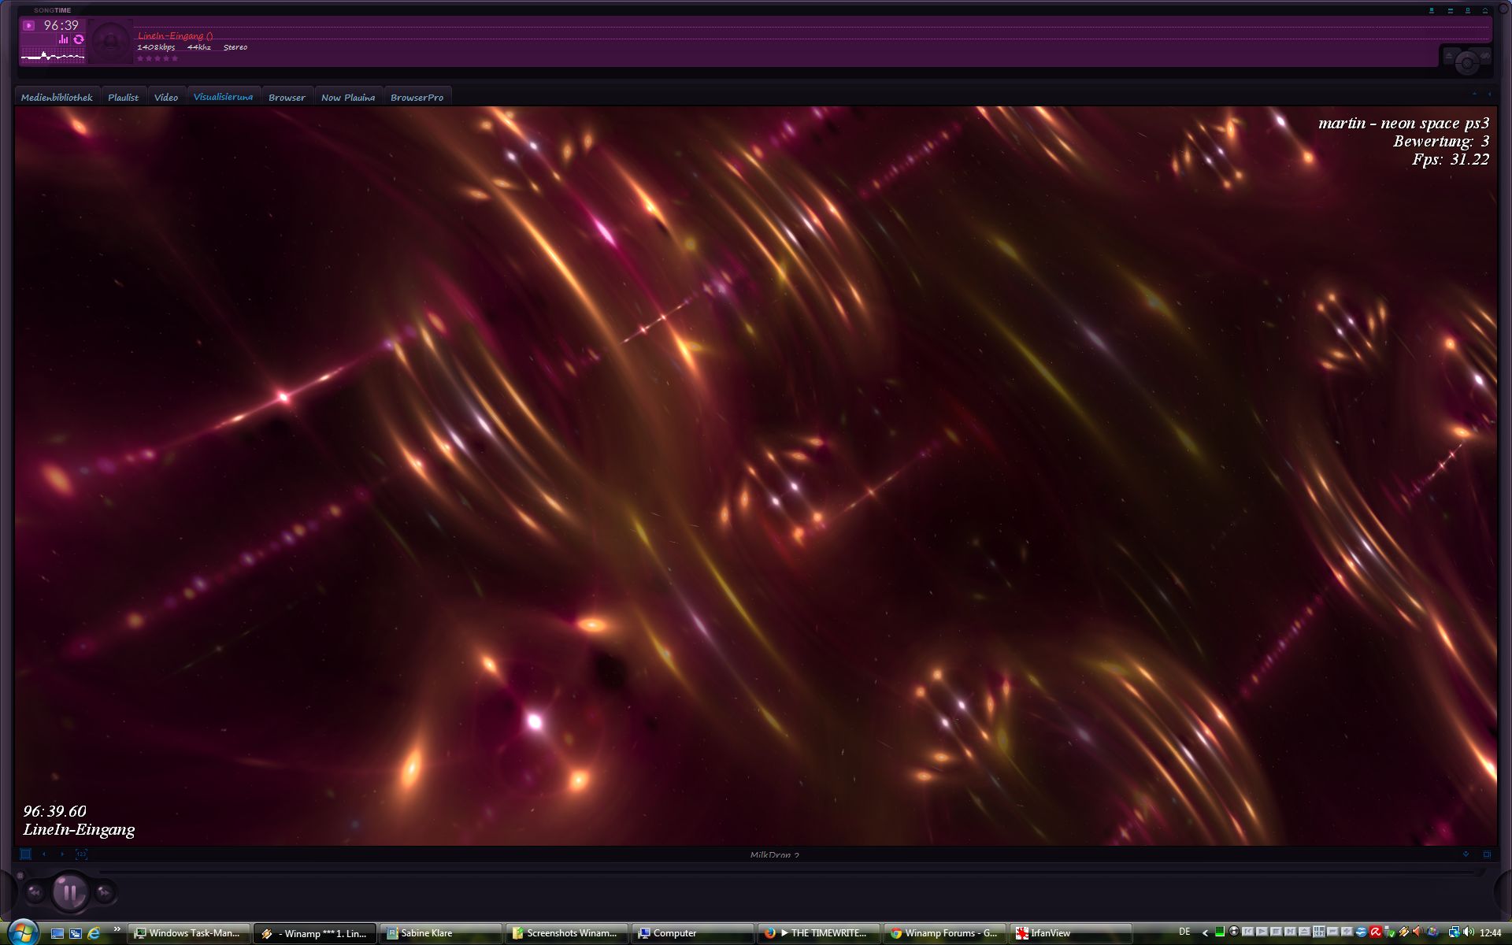Click the SONGTIME label

coord(52,10)
